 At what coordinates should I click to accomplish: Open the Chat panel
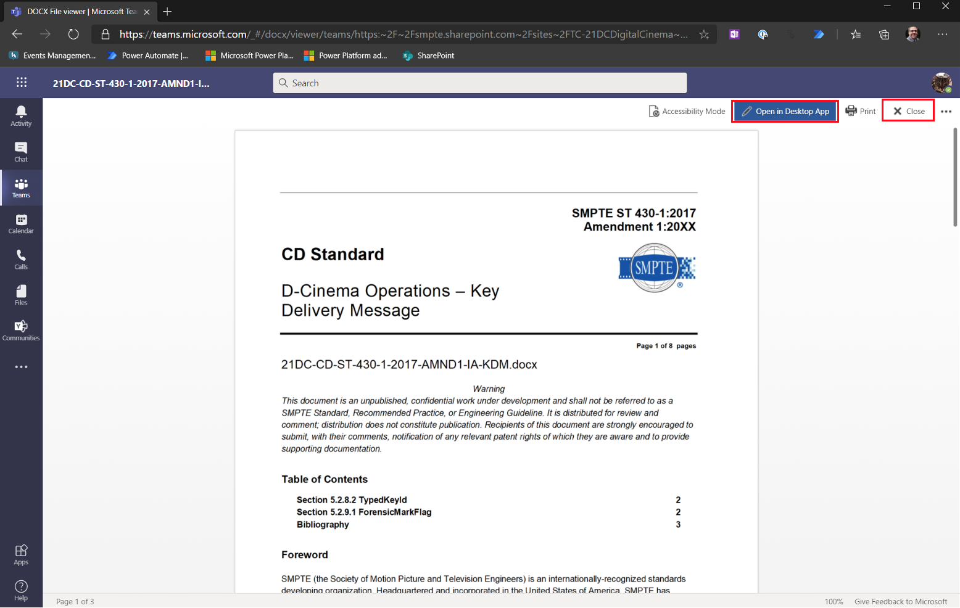coord(21,151)
